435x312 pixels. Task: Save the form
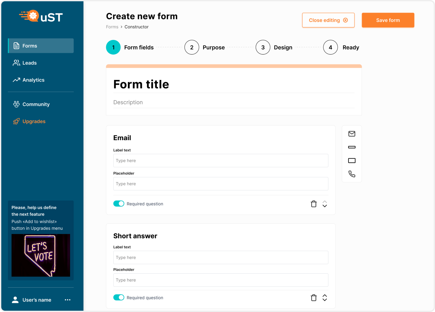pos(388,20)
